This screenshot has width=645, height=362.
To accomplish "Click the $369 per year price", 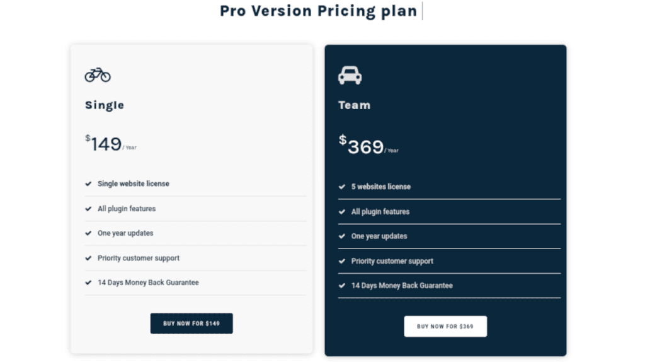I will [366, 146].
